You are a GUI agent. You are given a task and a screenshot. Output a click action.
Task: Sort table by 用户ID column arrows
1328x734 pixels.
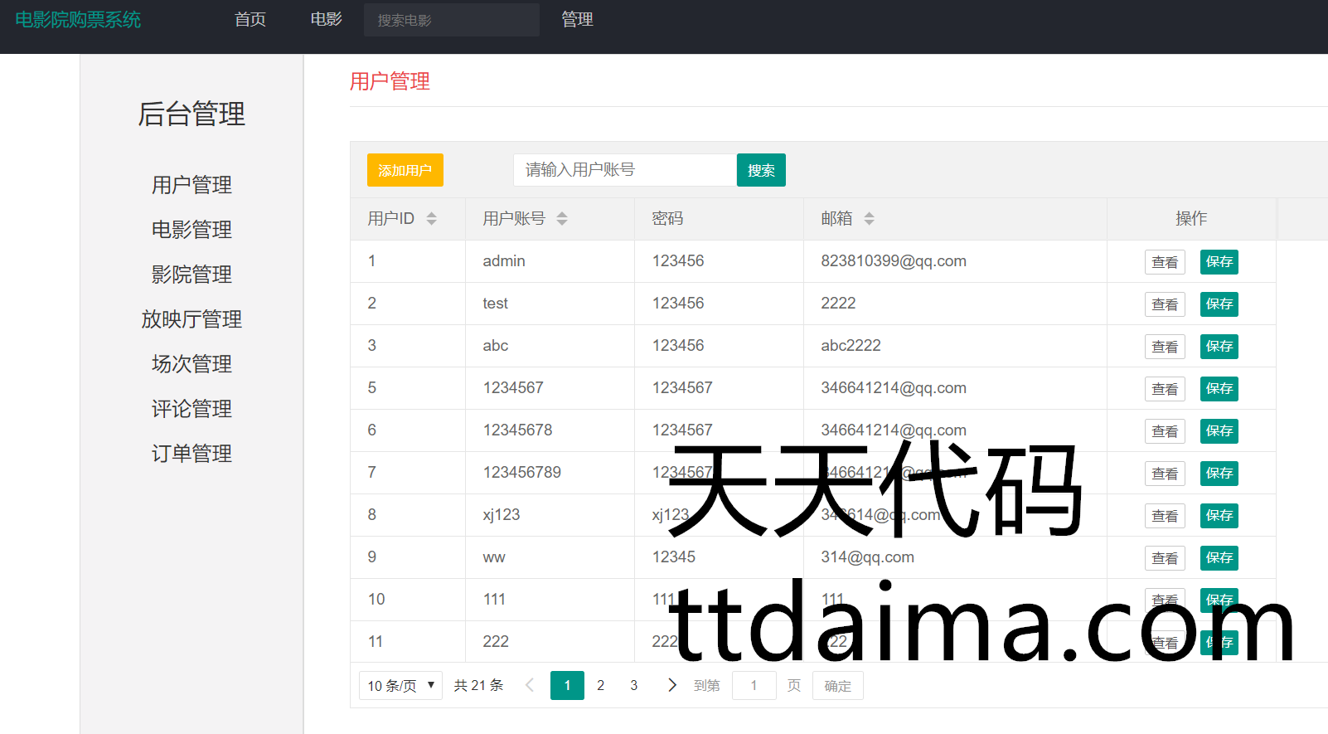(431, 219)
